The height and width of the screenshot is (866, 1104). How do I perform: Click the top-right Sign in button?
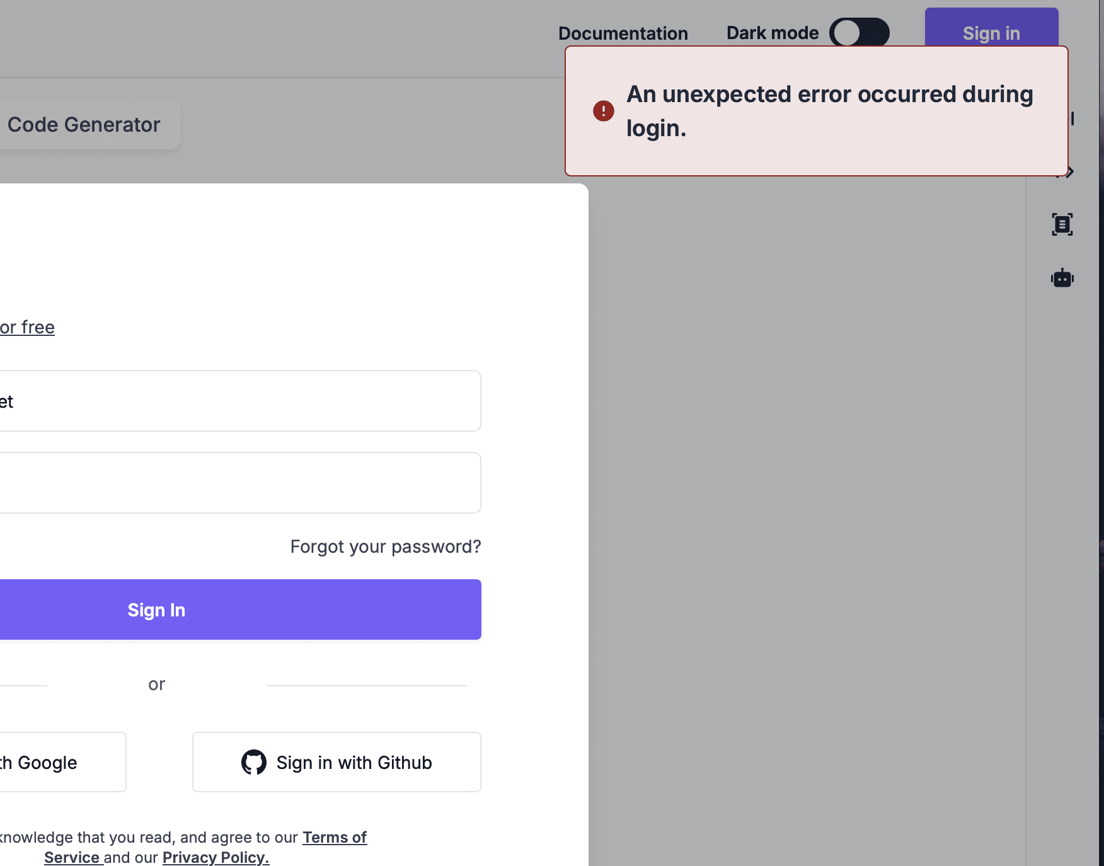pyautogui.click(x=991, y=32)
